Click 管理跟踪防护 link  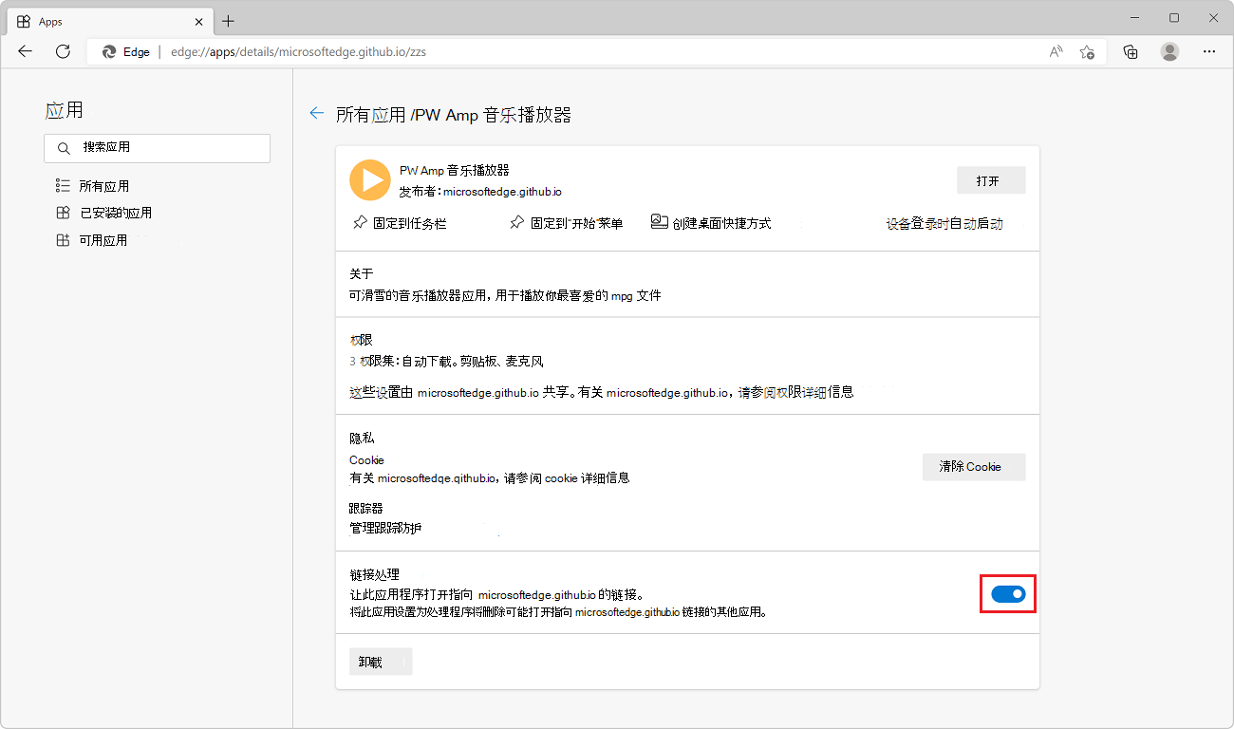click(385, 527)
